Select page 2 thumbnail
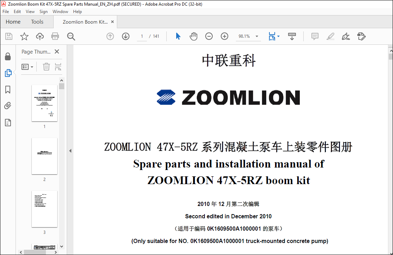This screenshot has width=393, height=255. click(44, 156)
